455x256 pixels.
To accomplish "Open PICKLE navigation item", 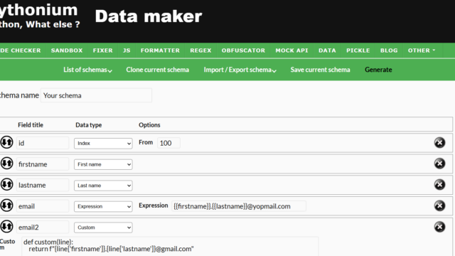I will 358,50.
